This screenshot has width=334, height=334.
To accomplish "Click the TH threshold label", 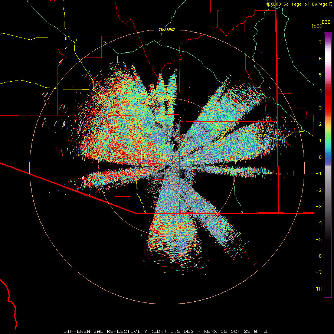I will click(x=319, y=289).
